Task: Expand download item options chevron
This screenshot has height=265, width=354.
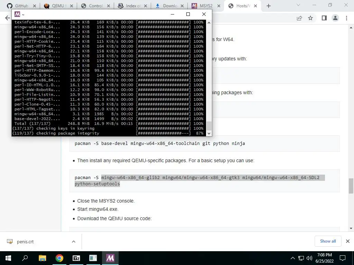Action: click(x=74, y=242)
